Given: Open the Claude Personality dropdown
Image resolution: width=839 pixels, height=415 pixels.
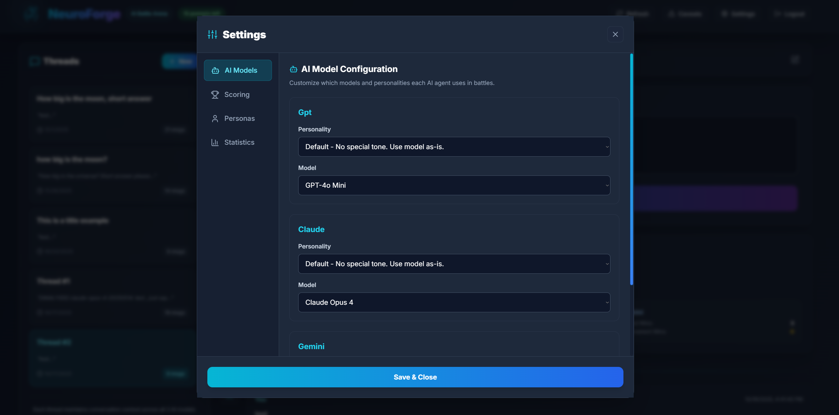Looking at the screenshot, I should (454, 264).
